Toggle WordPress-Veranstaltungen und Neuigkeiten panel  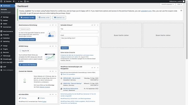(98, 68)
